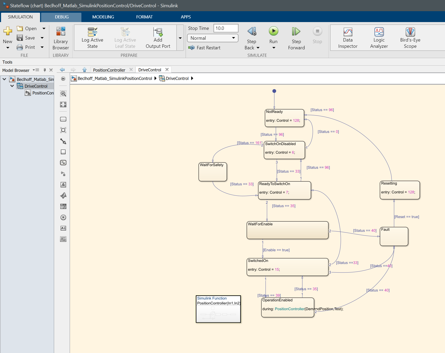Click Hide/Show Explorer Bar icon
Viewport: 445px width, 353px height.
point(63,79)
